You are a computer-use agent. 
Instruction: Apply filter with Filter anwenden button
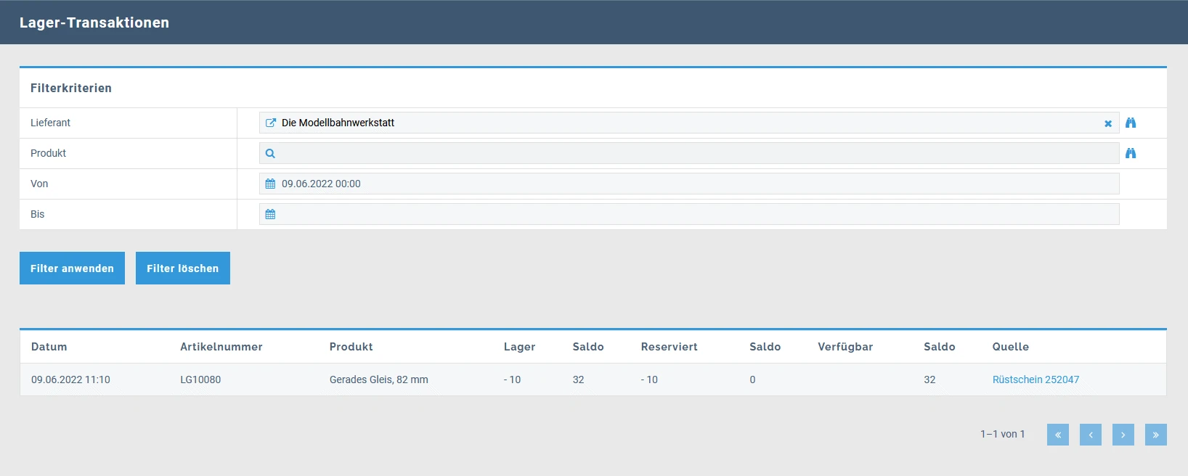72,268
